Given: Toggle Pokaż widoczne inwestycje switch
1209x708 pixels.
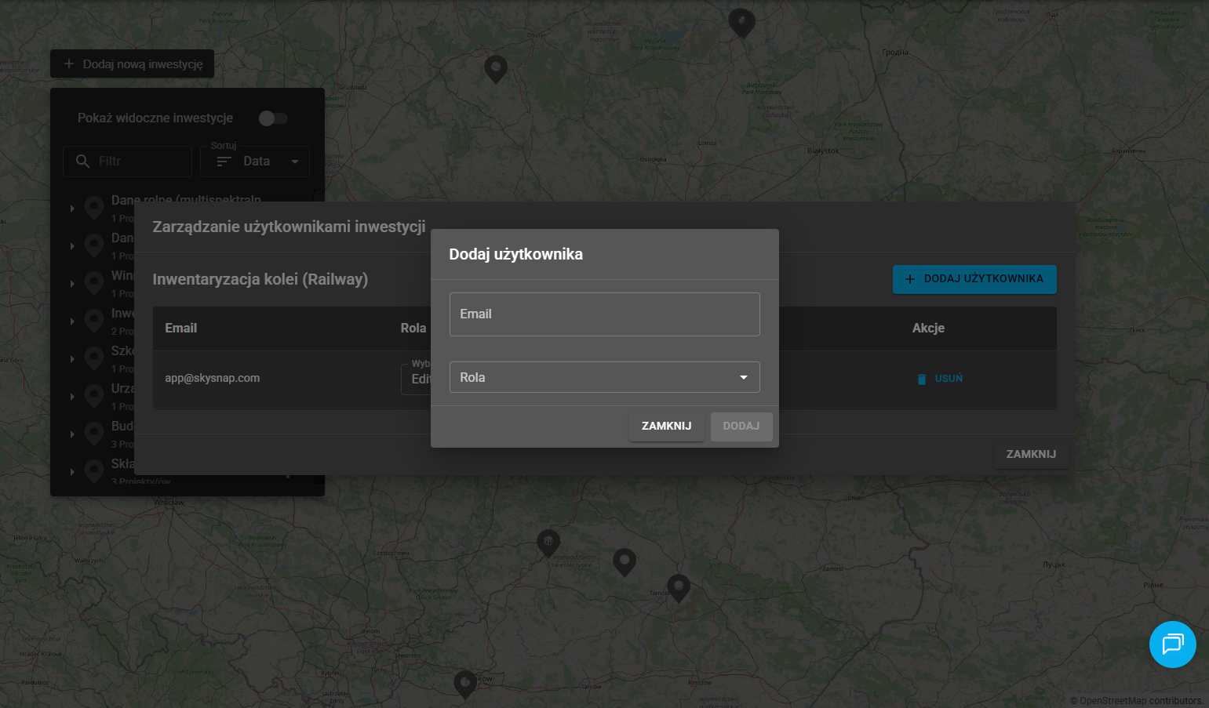Looking at the screenshot, I should tap(273, 118).
